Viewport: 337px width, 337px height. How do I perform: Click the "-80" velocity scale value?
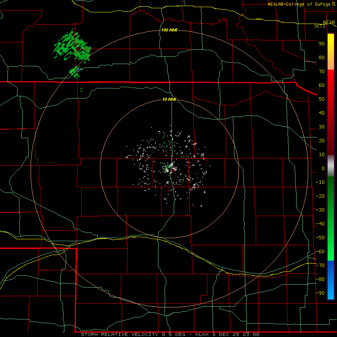(320, 279)
